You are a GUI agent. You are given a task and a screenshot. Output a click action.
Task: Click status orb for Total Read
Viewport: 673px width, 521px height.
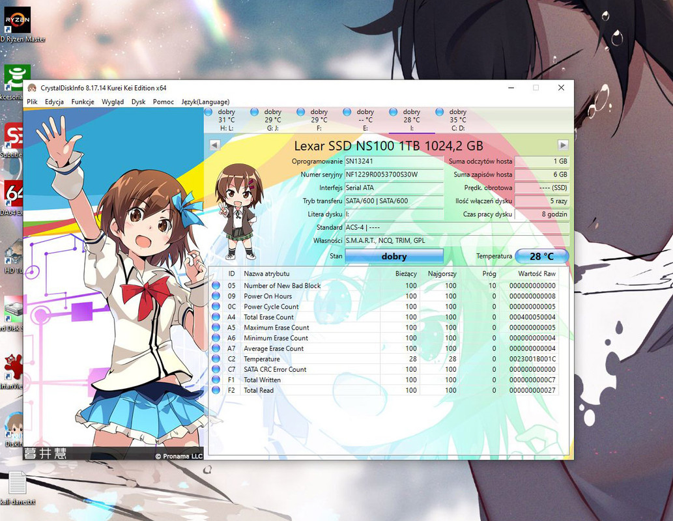216,390
